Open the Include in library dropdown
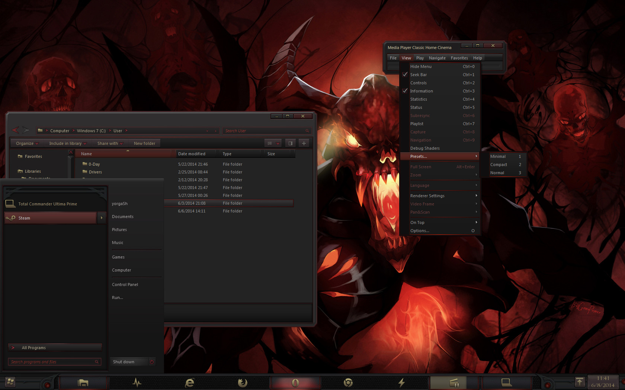 68,143
